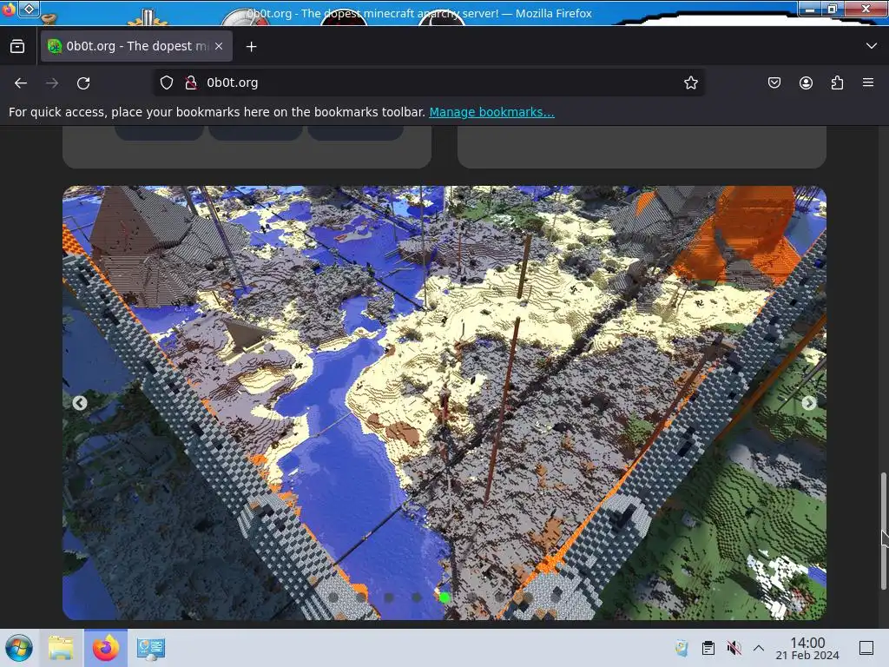
Task: Open the Start menu button on the taskbar
Action: (19, 648)
